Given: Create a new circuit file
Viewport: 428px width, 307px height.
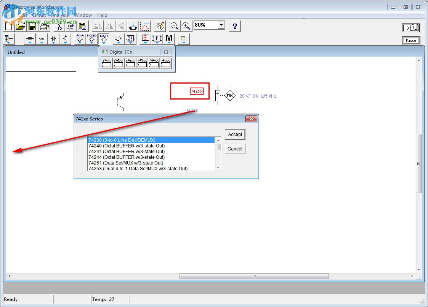Looking at the screenshot, I should (x=9, y=26).
